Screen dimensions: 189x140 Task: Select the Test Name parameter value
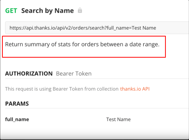(x=118, y=119)
